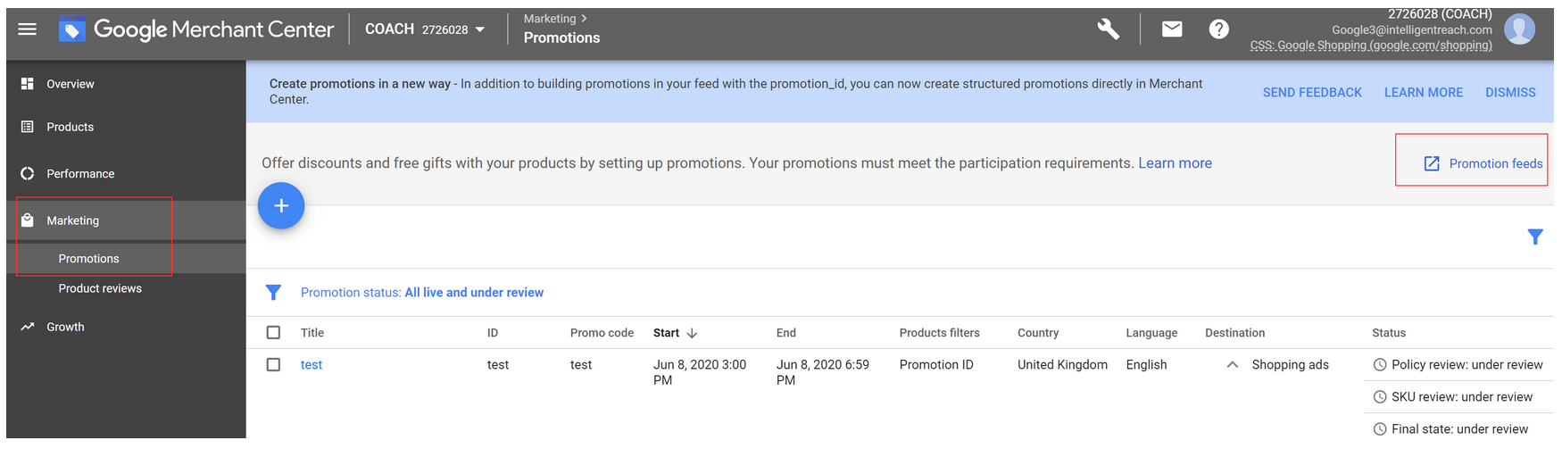The height and width of the screenshot is (457, 1562).
Task: Click the blue plus button to add promotion
Action: 281,206
